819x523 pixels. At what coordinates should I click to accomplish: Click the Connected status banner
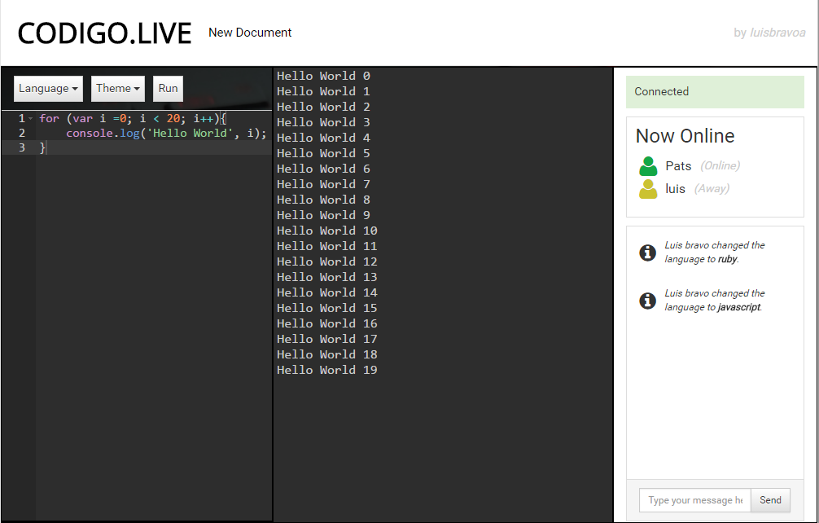[715, 92]
